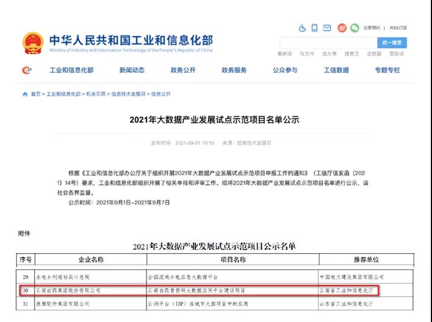Click the national emblem logo
This screenshot has height=322, width=432.
click(33, 43)
